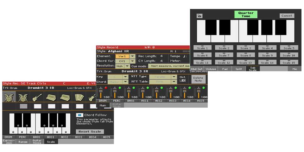Click the Cue mode field
The width and height of the screenshot is (304, 152).
[168, 66]
